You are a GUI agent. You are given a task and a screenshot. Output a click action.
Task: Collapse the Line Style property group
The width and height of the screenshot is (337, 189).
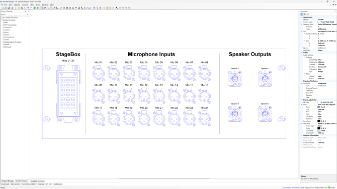(x=301, y=123)
